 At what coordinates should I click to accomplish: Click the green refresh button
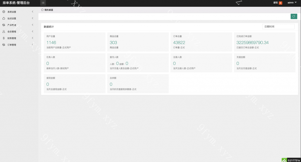(294, 16)
